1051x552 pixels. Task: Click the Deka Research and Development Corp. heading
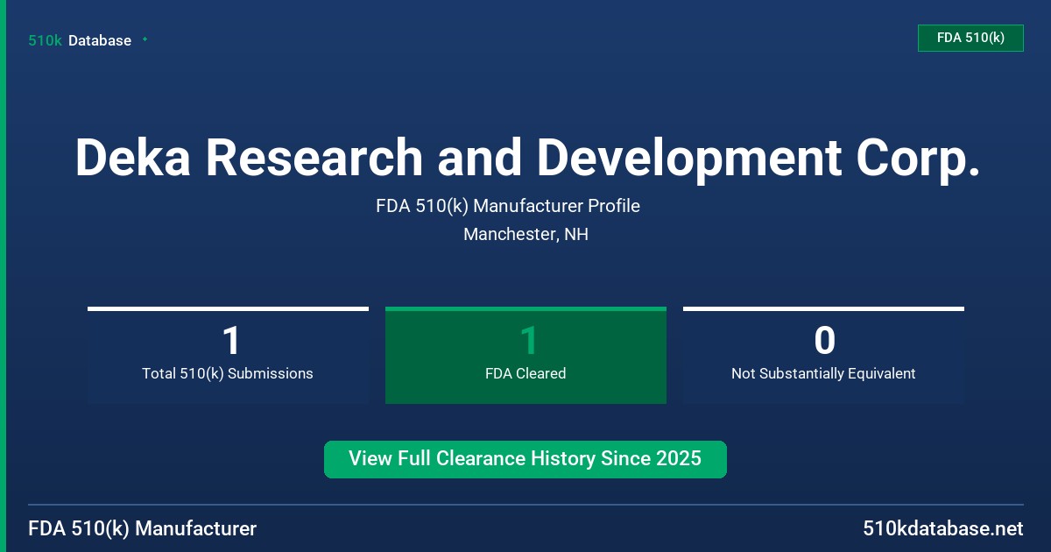526,158
